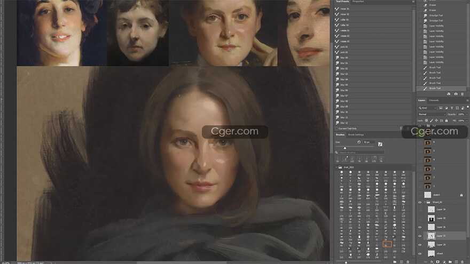Open Layers panel menu icon
Viewport: 470px width, 264px height.
467,100
